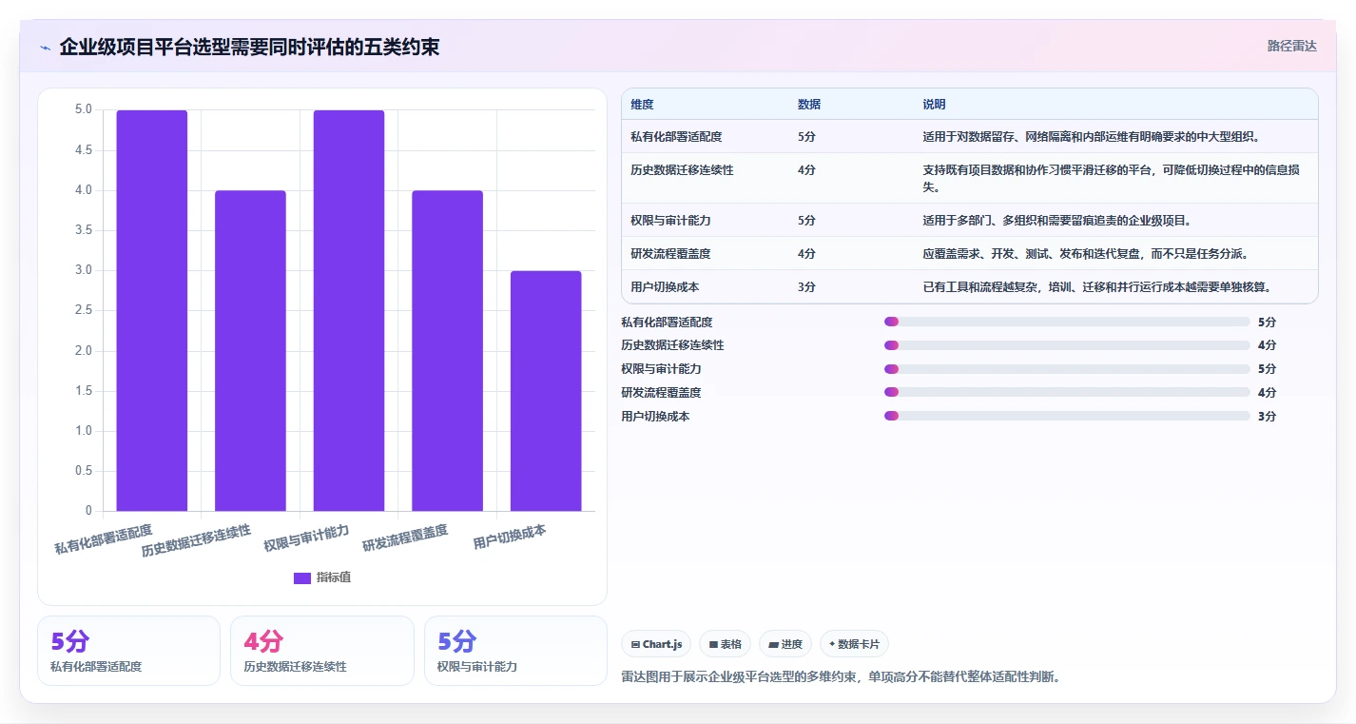The image size is (1356, 724).
Task: Click the footnote starting with 雷达图用于展示
Action: click(841, 677)
